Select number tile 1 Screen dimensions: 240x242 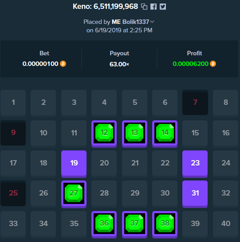[13, 103]
